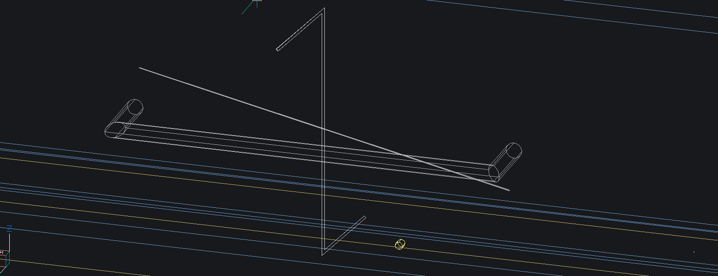The image size is (718, 276).
Task: Select the small yellow cylinder object
Action: click(x=400, y=244)
